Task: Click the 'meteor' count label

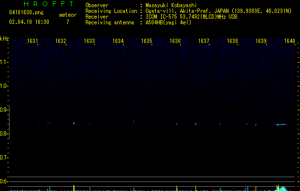Action: (x=68, y=15)
